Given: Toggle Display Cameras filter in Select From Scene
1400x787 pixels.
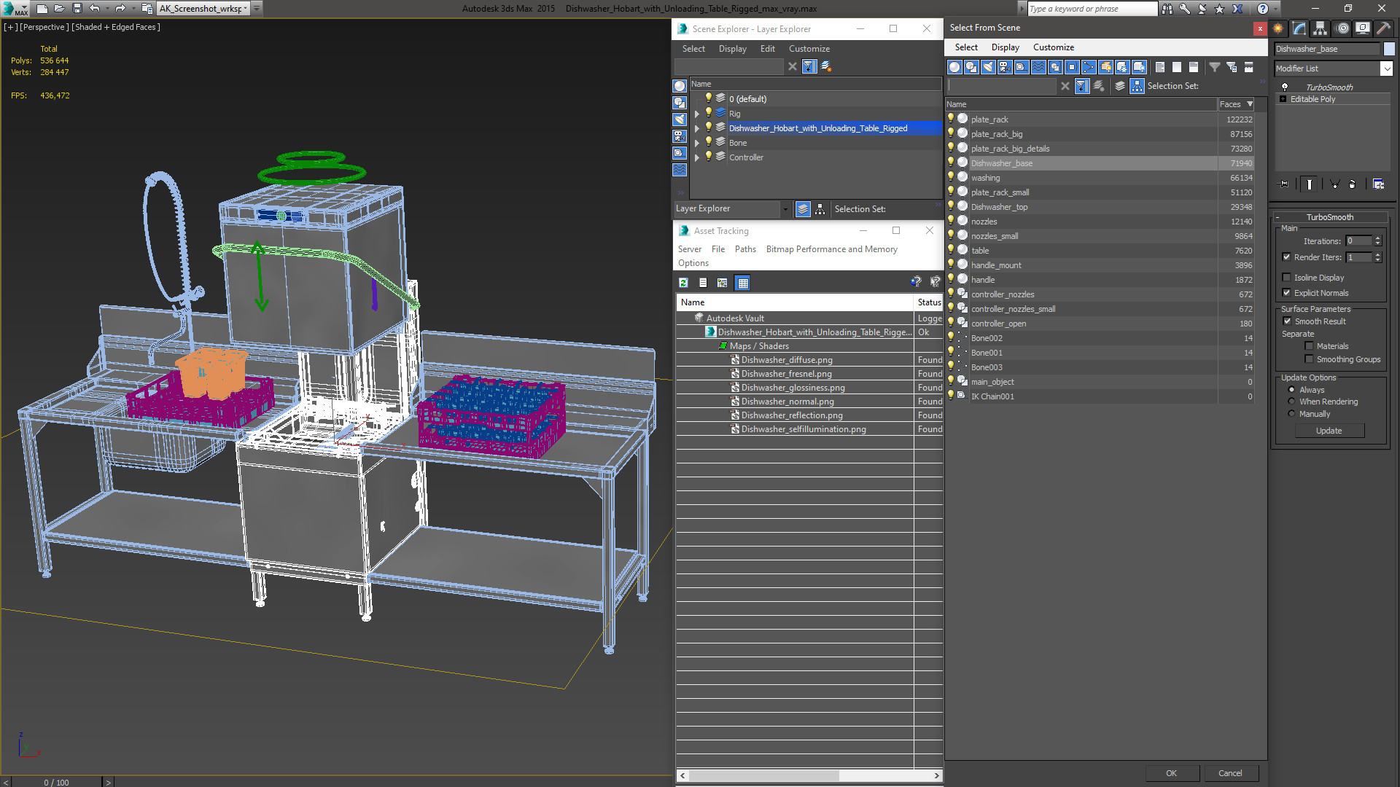Looking at the screenshot, I should 1005,67.
